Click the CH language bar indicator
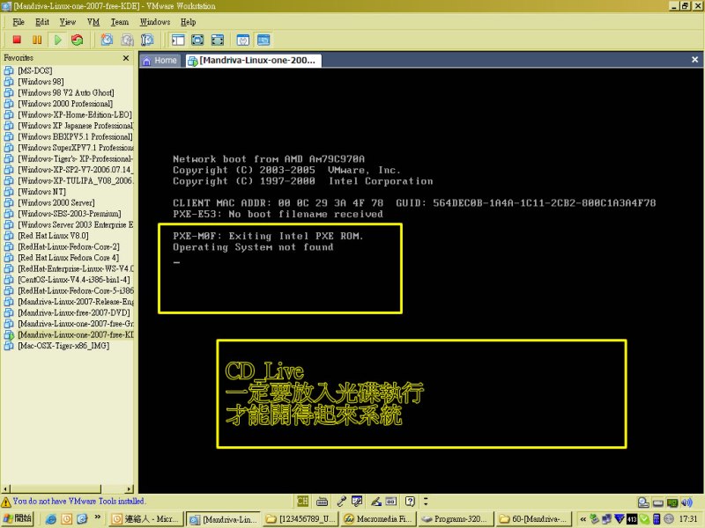The image size is (705, 528). click(302, 501)
